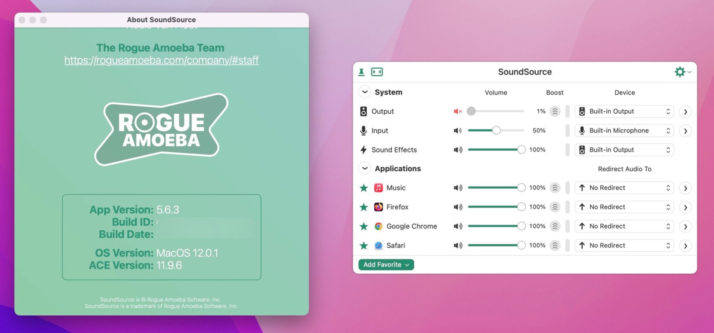The image size is (714, 333).
Task: Mute the Input volume
Action: [458, 131]
